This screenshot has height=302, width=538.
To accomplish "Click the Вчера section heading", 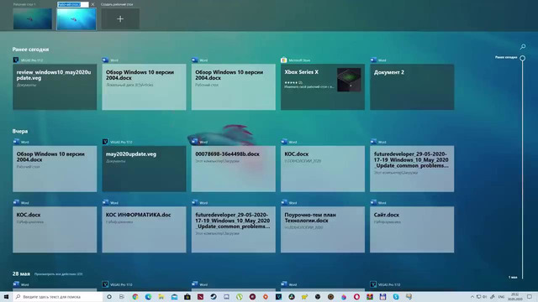I will pyautogui.click(x=20, y=131).
